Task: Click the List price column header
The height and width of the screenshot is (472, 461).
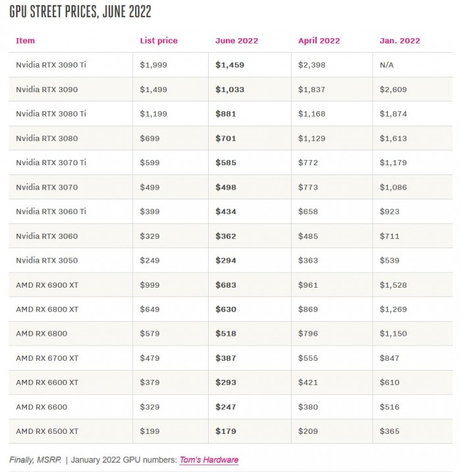Action: pyautogui.click(x=159, y=41)
